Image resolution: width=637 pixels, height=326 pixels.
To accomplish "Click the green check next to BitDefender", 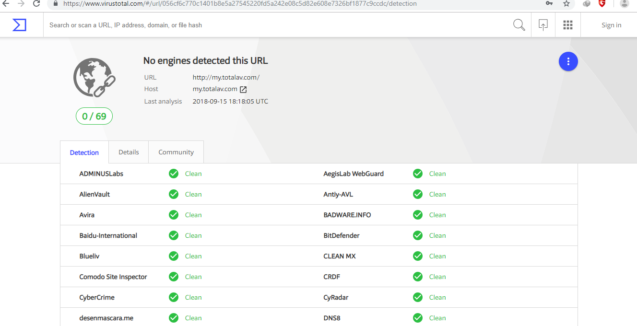I will tap(418, 235).
